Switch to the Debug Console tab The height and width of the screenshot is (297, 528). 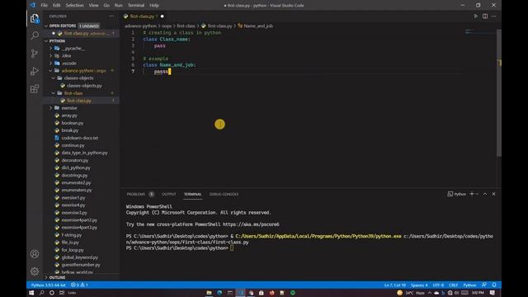(x=224, y=195)
